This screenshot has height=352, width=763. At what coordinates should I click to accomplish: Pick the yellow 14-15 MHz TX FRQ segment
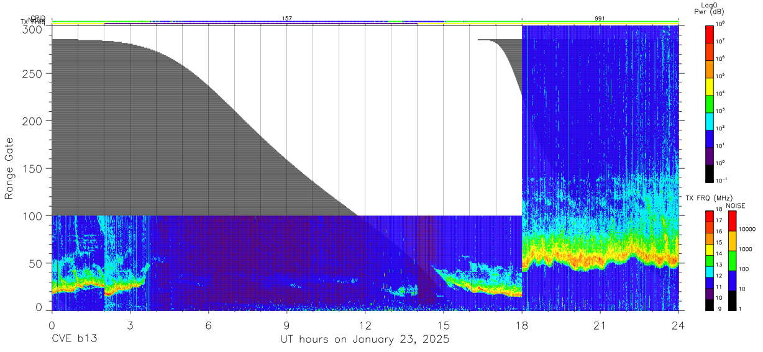coord(709,250)
